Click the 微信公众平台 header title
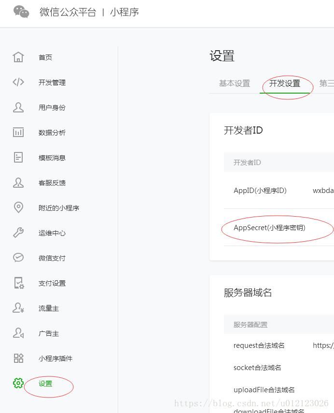 (68, 12)
